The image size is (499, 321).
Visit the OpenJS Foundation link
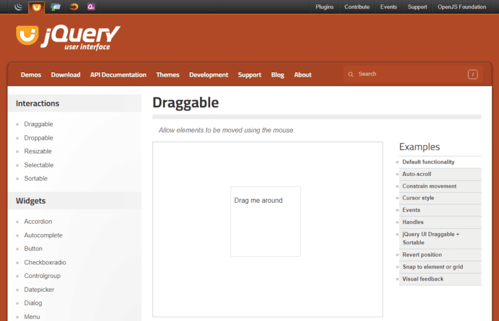point(461,7)
